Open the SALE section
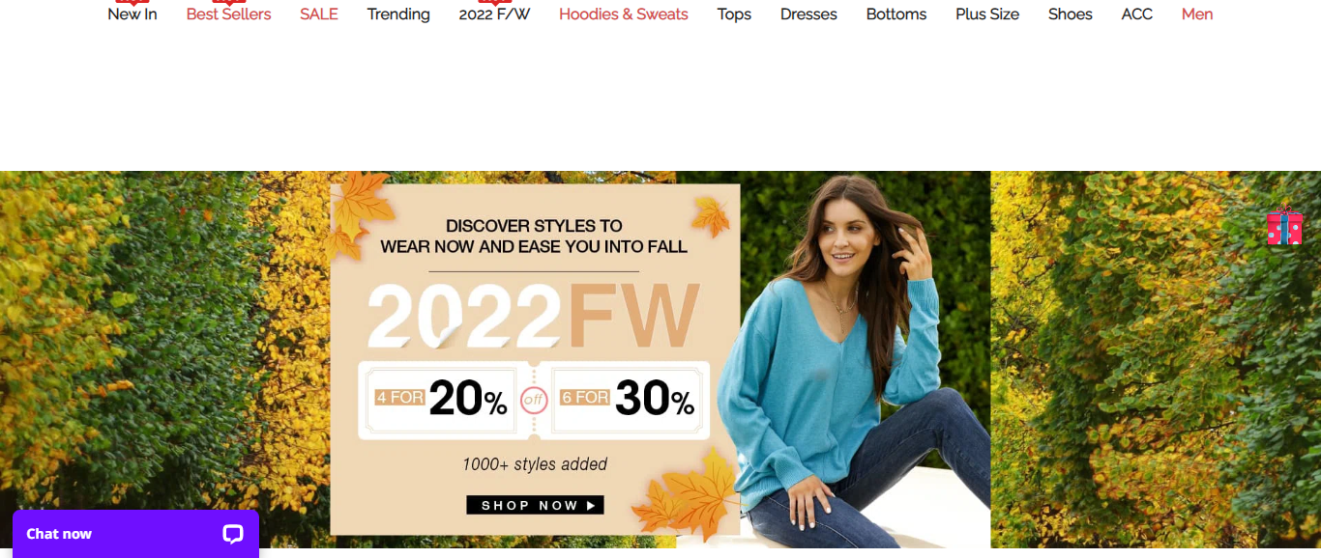Viewport: 1321px width, 558px height. pos(319,14)
